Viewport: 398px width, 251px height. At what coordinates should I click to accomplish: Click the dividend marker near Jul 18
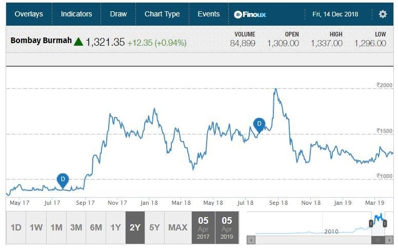pos(259,125)
